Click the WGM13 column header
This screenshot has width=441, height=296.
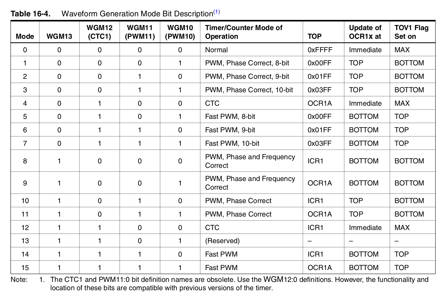click(x=59, y=36)
